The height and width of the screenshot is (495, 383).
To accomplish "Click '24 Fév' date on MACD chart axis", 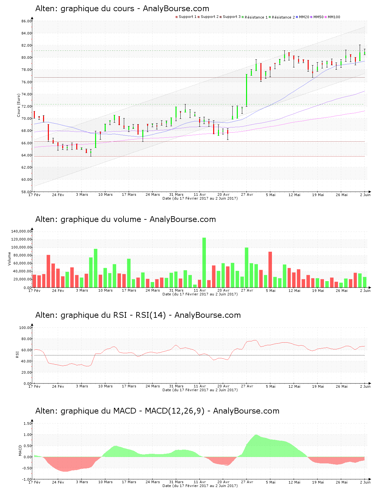I will [58, 482].
